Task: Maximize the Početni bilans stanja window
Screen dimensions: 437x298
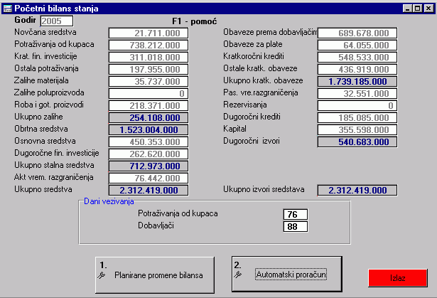Action: click(x=418, y=9)
